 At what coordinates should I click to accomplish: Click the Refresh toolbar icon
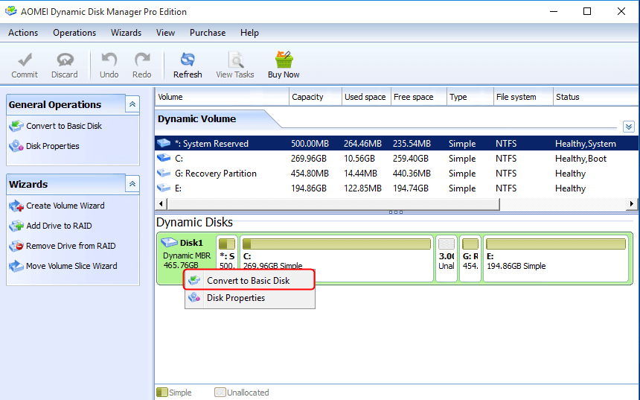coord(188,60)
